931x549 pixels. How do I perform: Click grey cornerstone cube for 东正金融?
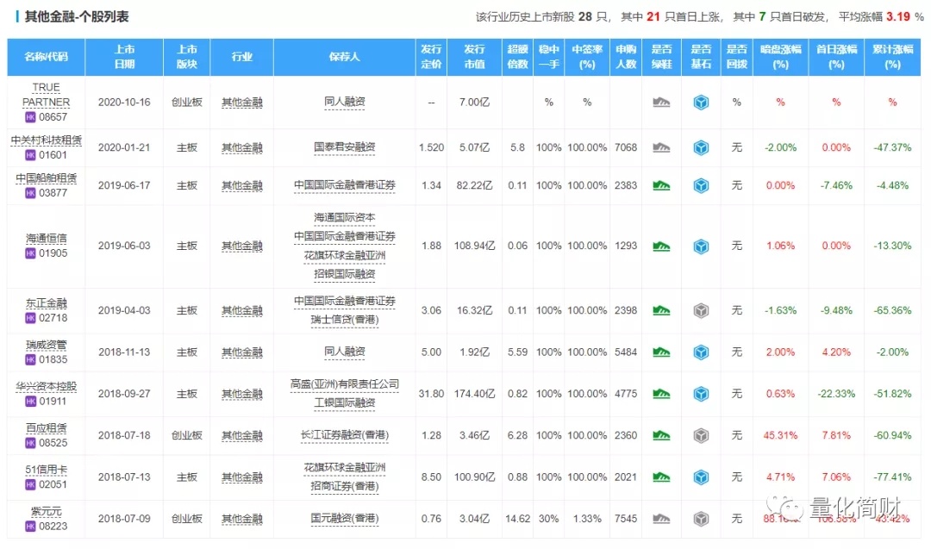[x=701, y=310]
